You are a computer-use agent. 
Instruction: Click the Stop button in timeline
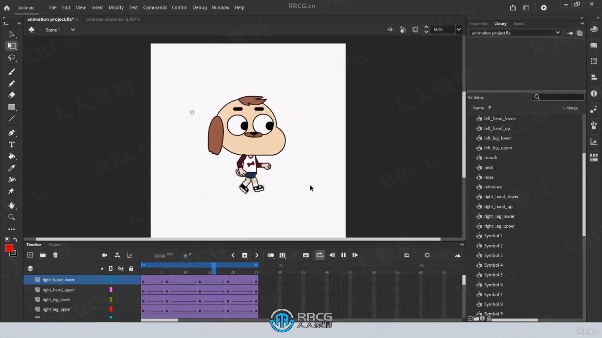pos(245,255)
